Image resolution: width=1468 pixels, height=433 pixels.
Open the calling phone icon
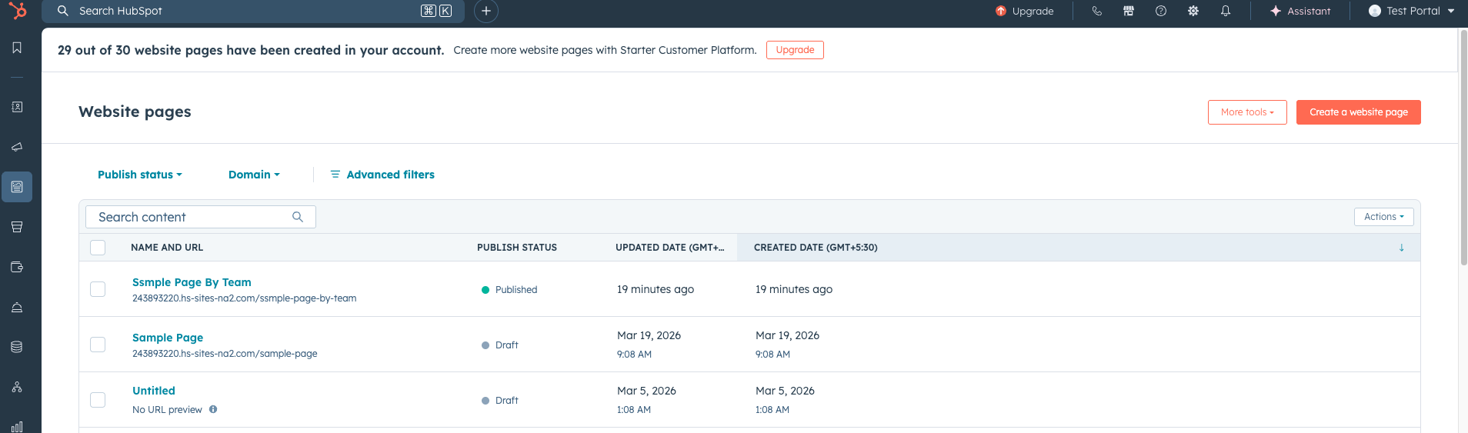[x=1097, y=11]
